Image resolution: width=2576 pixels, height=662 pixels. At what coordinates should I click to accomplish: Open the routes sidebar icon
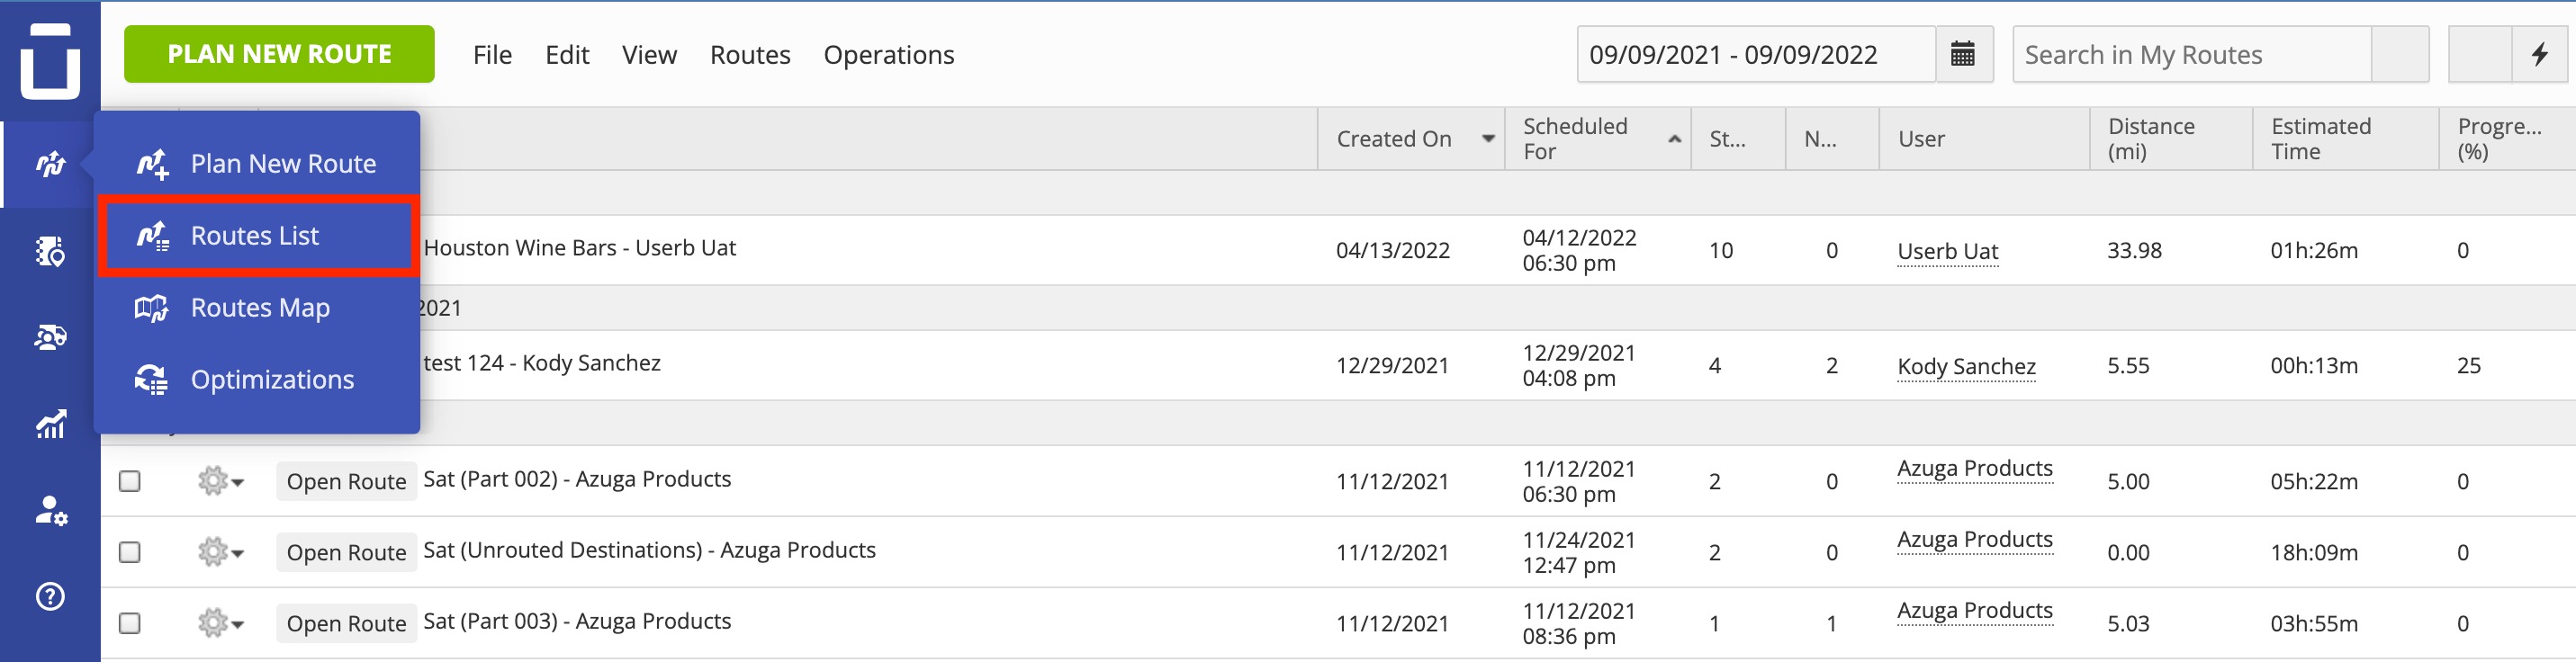pyautogui.click(x=50, y=163)
